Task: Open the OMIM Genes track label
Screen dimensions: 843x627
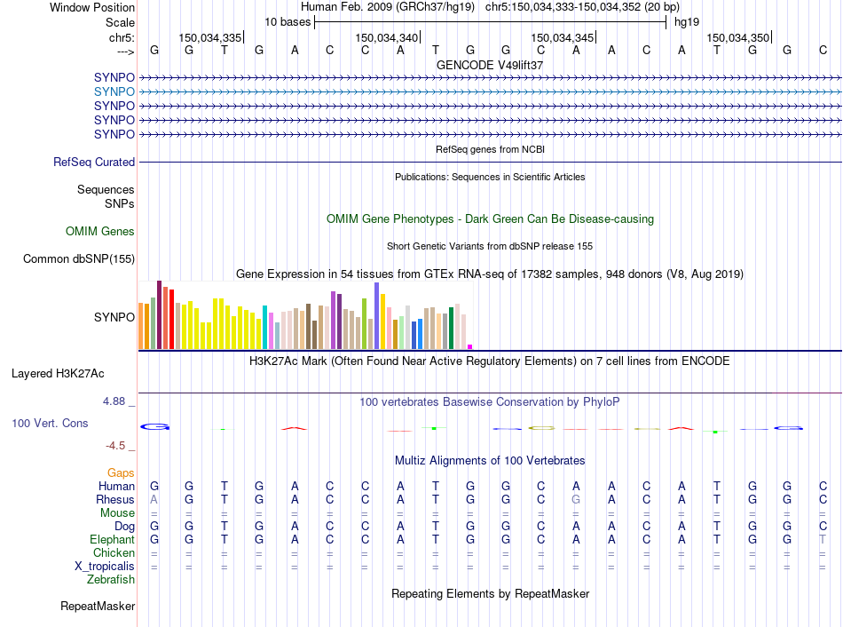Action: (x=100, y=231)
